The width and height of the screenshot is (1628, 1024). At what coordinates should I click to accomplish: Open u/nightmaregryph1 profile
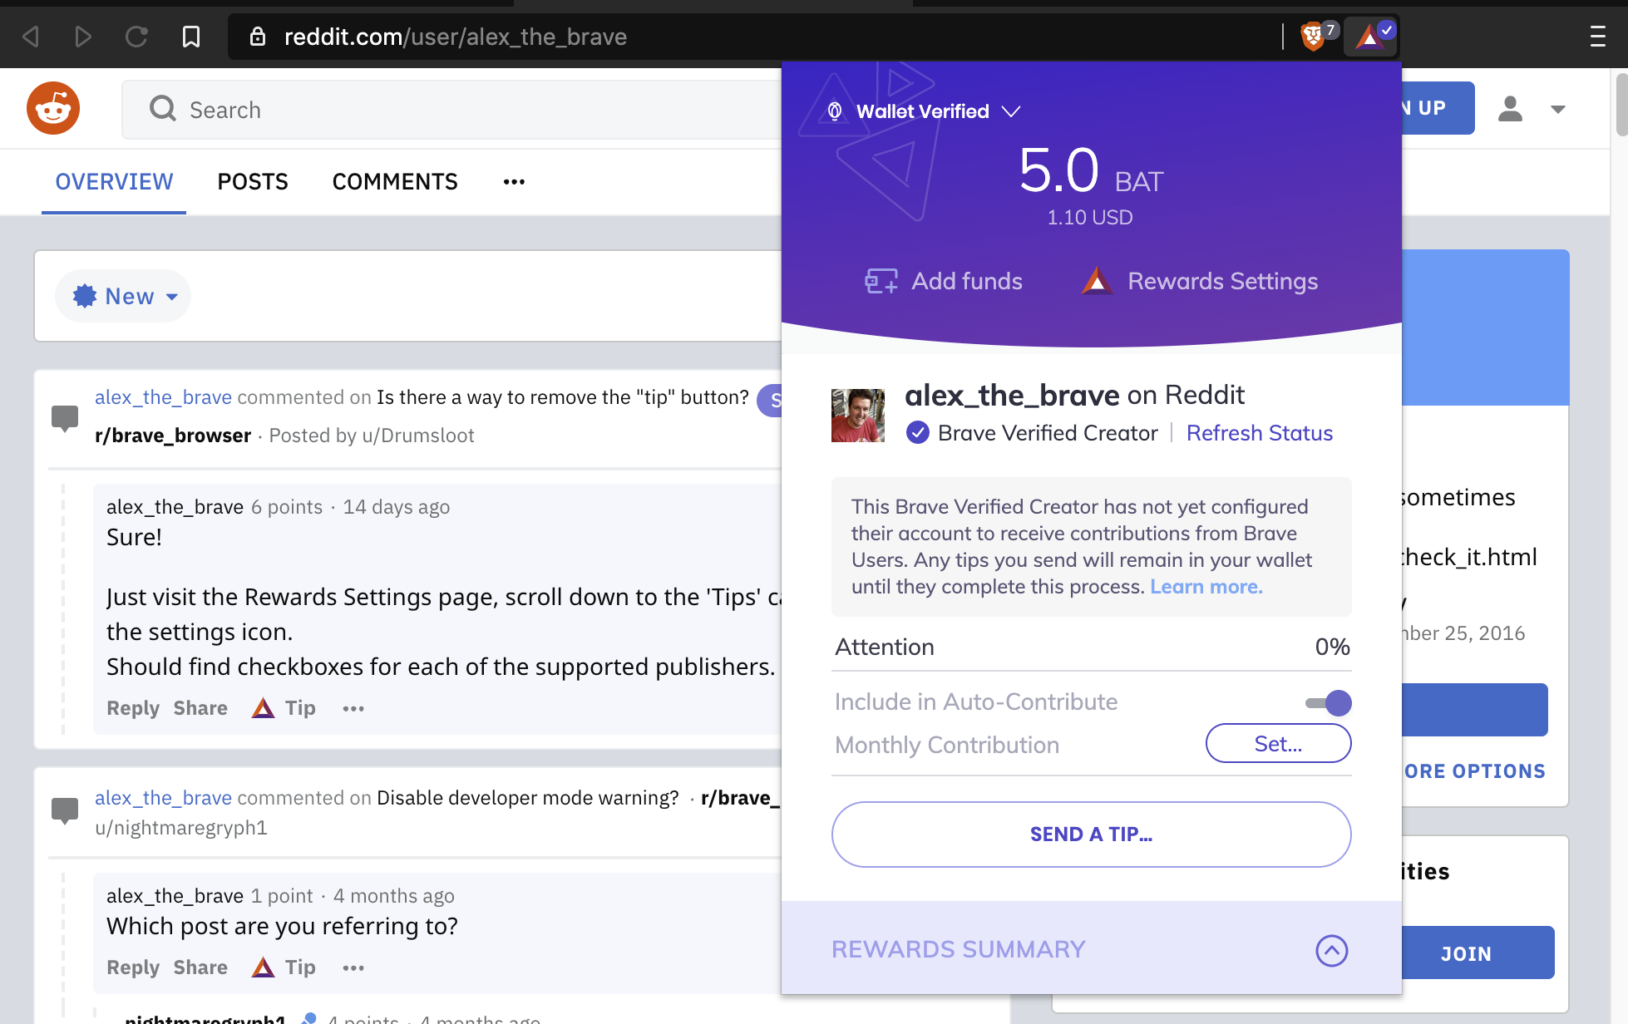pyautogui.click(x=181, y=828)
